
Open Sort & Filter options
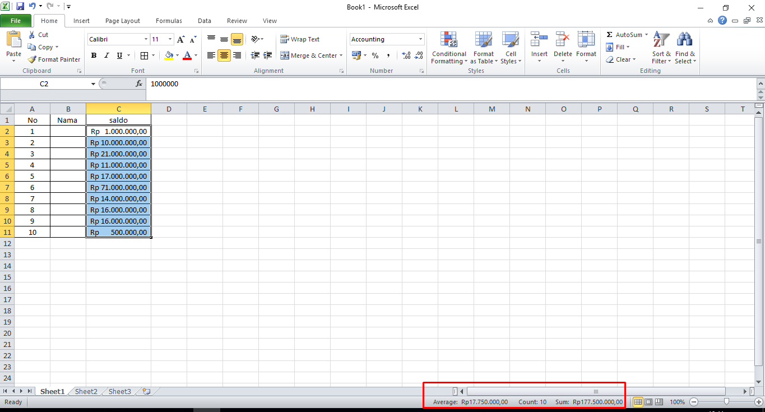point(661,48)
